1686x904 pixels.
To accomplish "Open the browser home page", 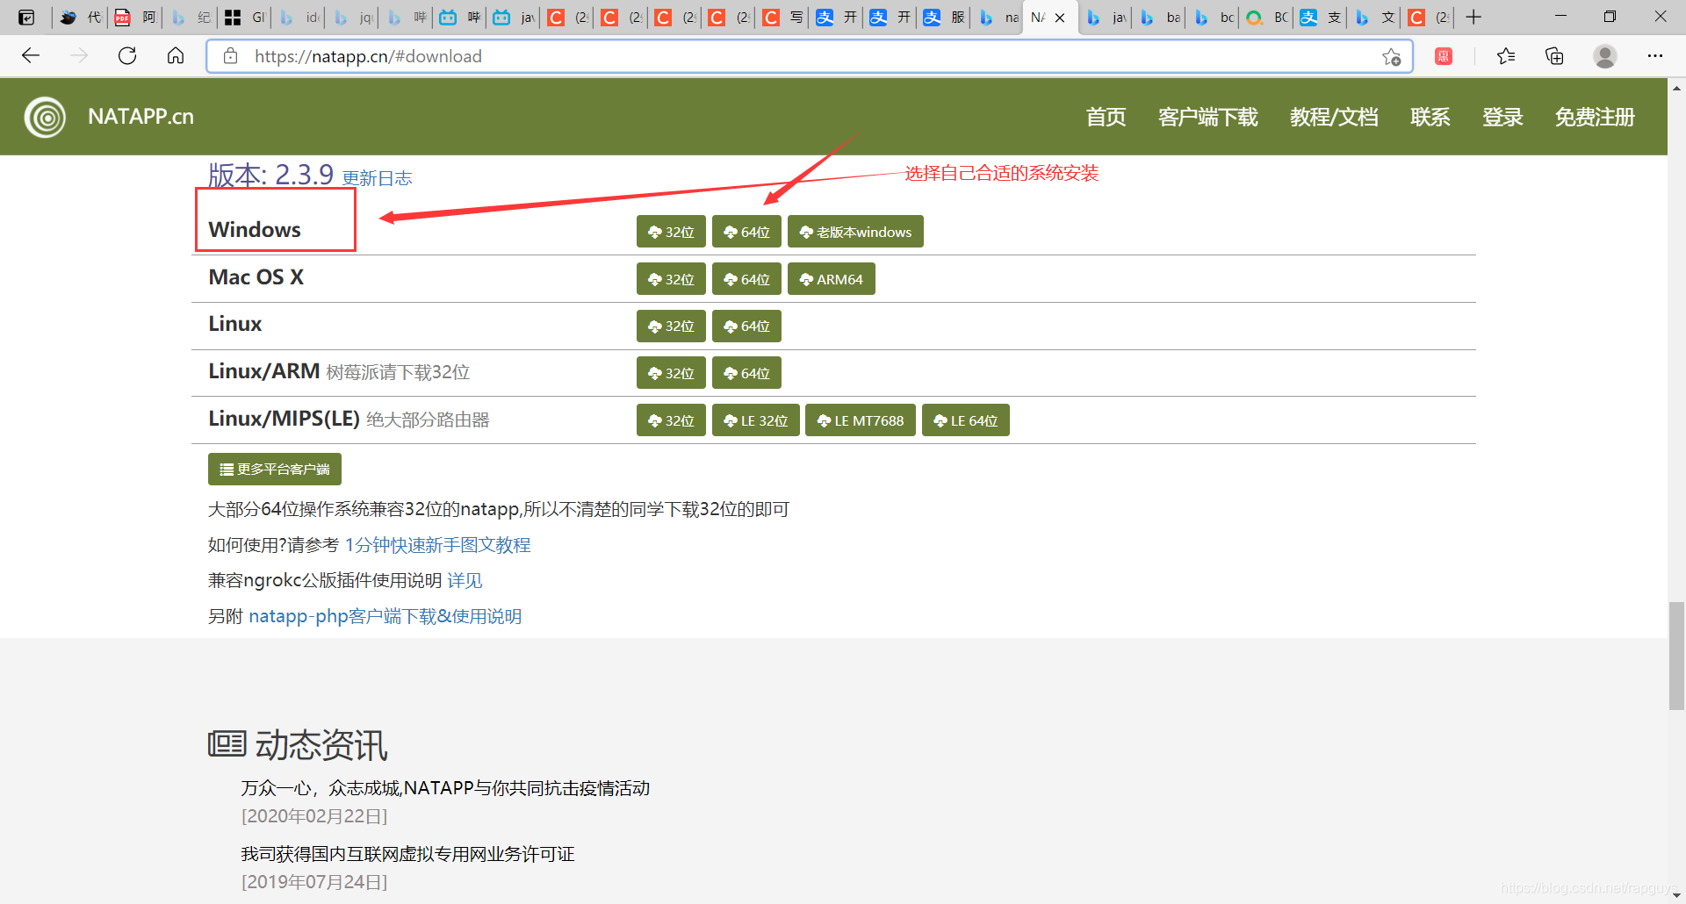I will coord(176,56).
